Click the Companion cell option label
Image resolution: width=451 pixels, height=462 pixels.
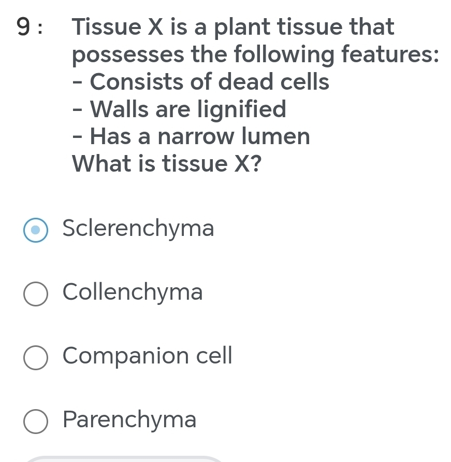pos(147,356)
